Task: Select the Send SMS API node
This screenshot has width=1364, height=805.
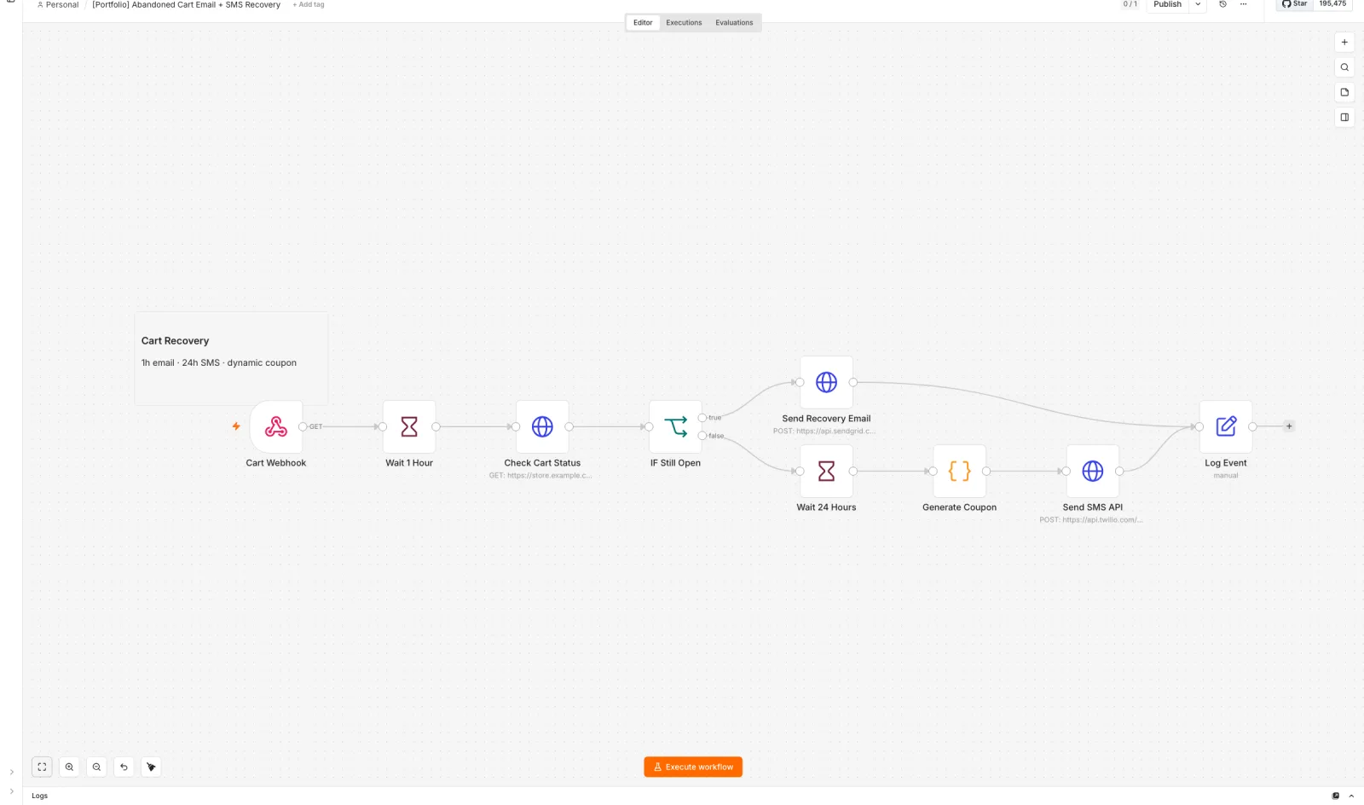Action: (1092, 471)
